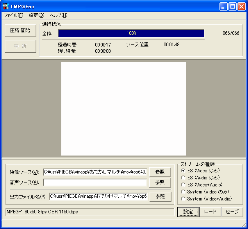Open the ヘルプ(H) menu
Image resolution: width=248 pixels, height=229 pixels.
tap(59, 15)
